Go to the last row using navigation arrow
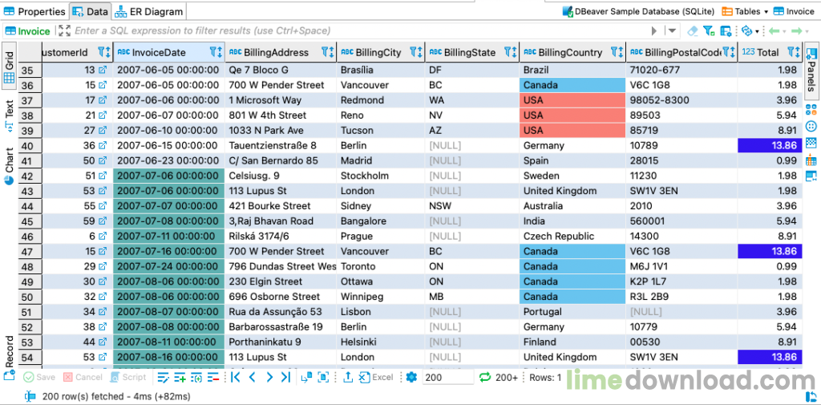The image size is (821, 405). pos(285,377)
